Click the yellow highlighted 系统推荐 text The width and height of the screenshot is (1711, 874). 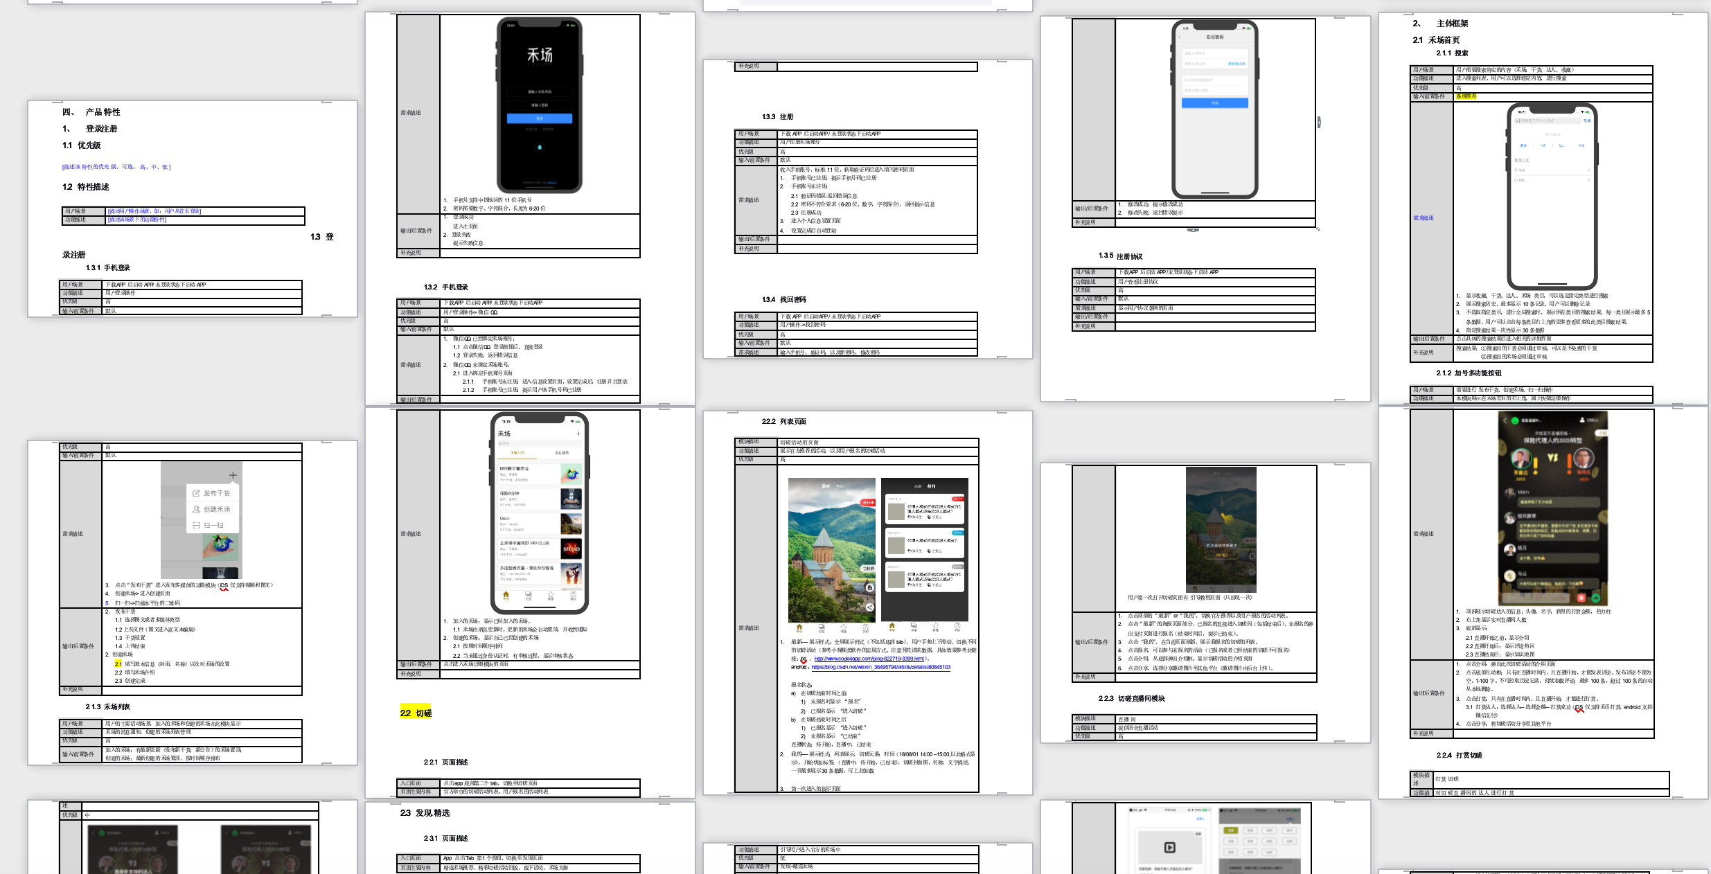1466,96
